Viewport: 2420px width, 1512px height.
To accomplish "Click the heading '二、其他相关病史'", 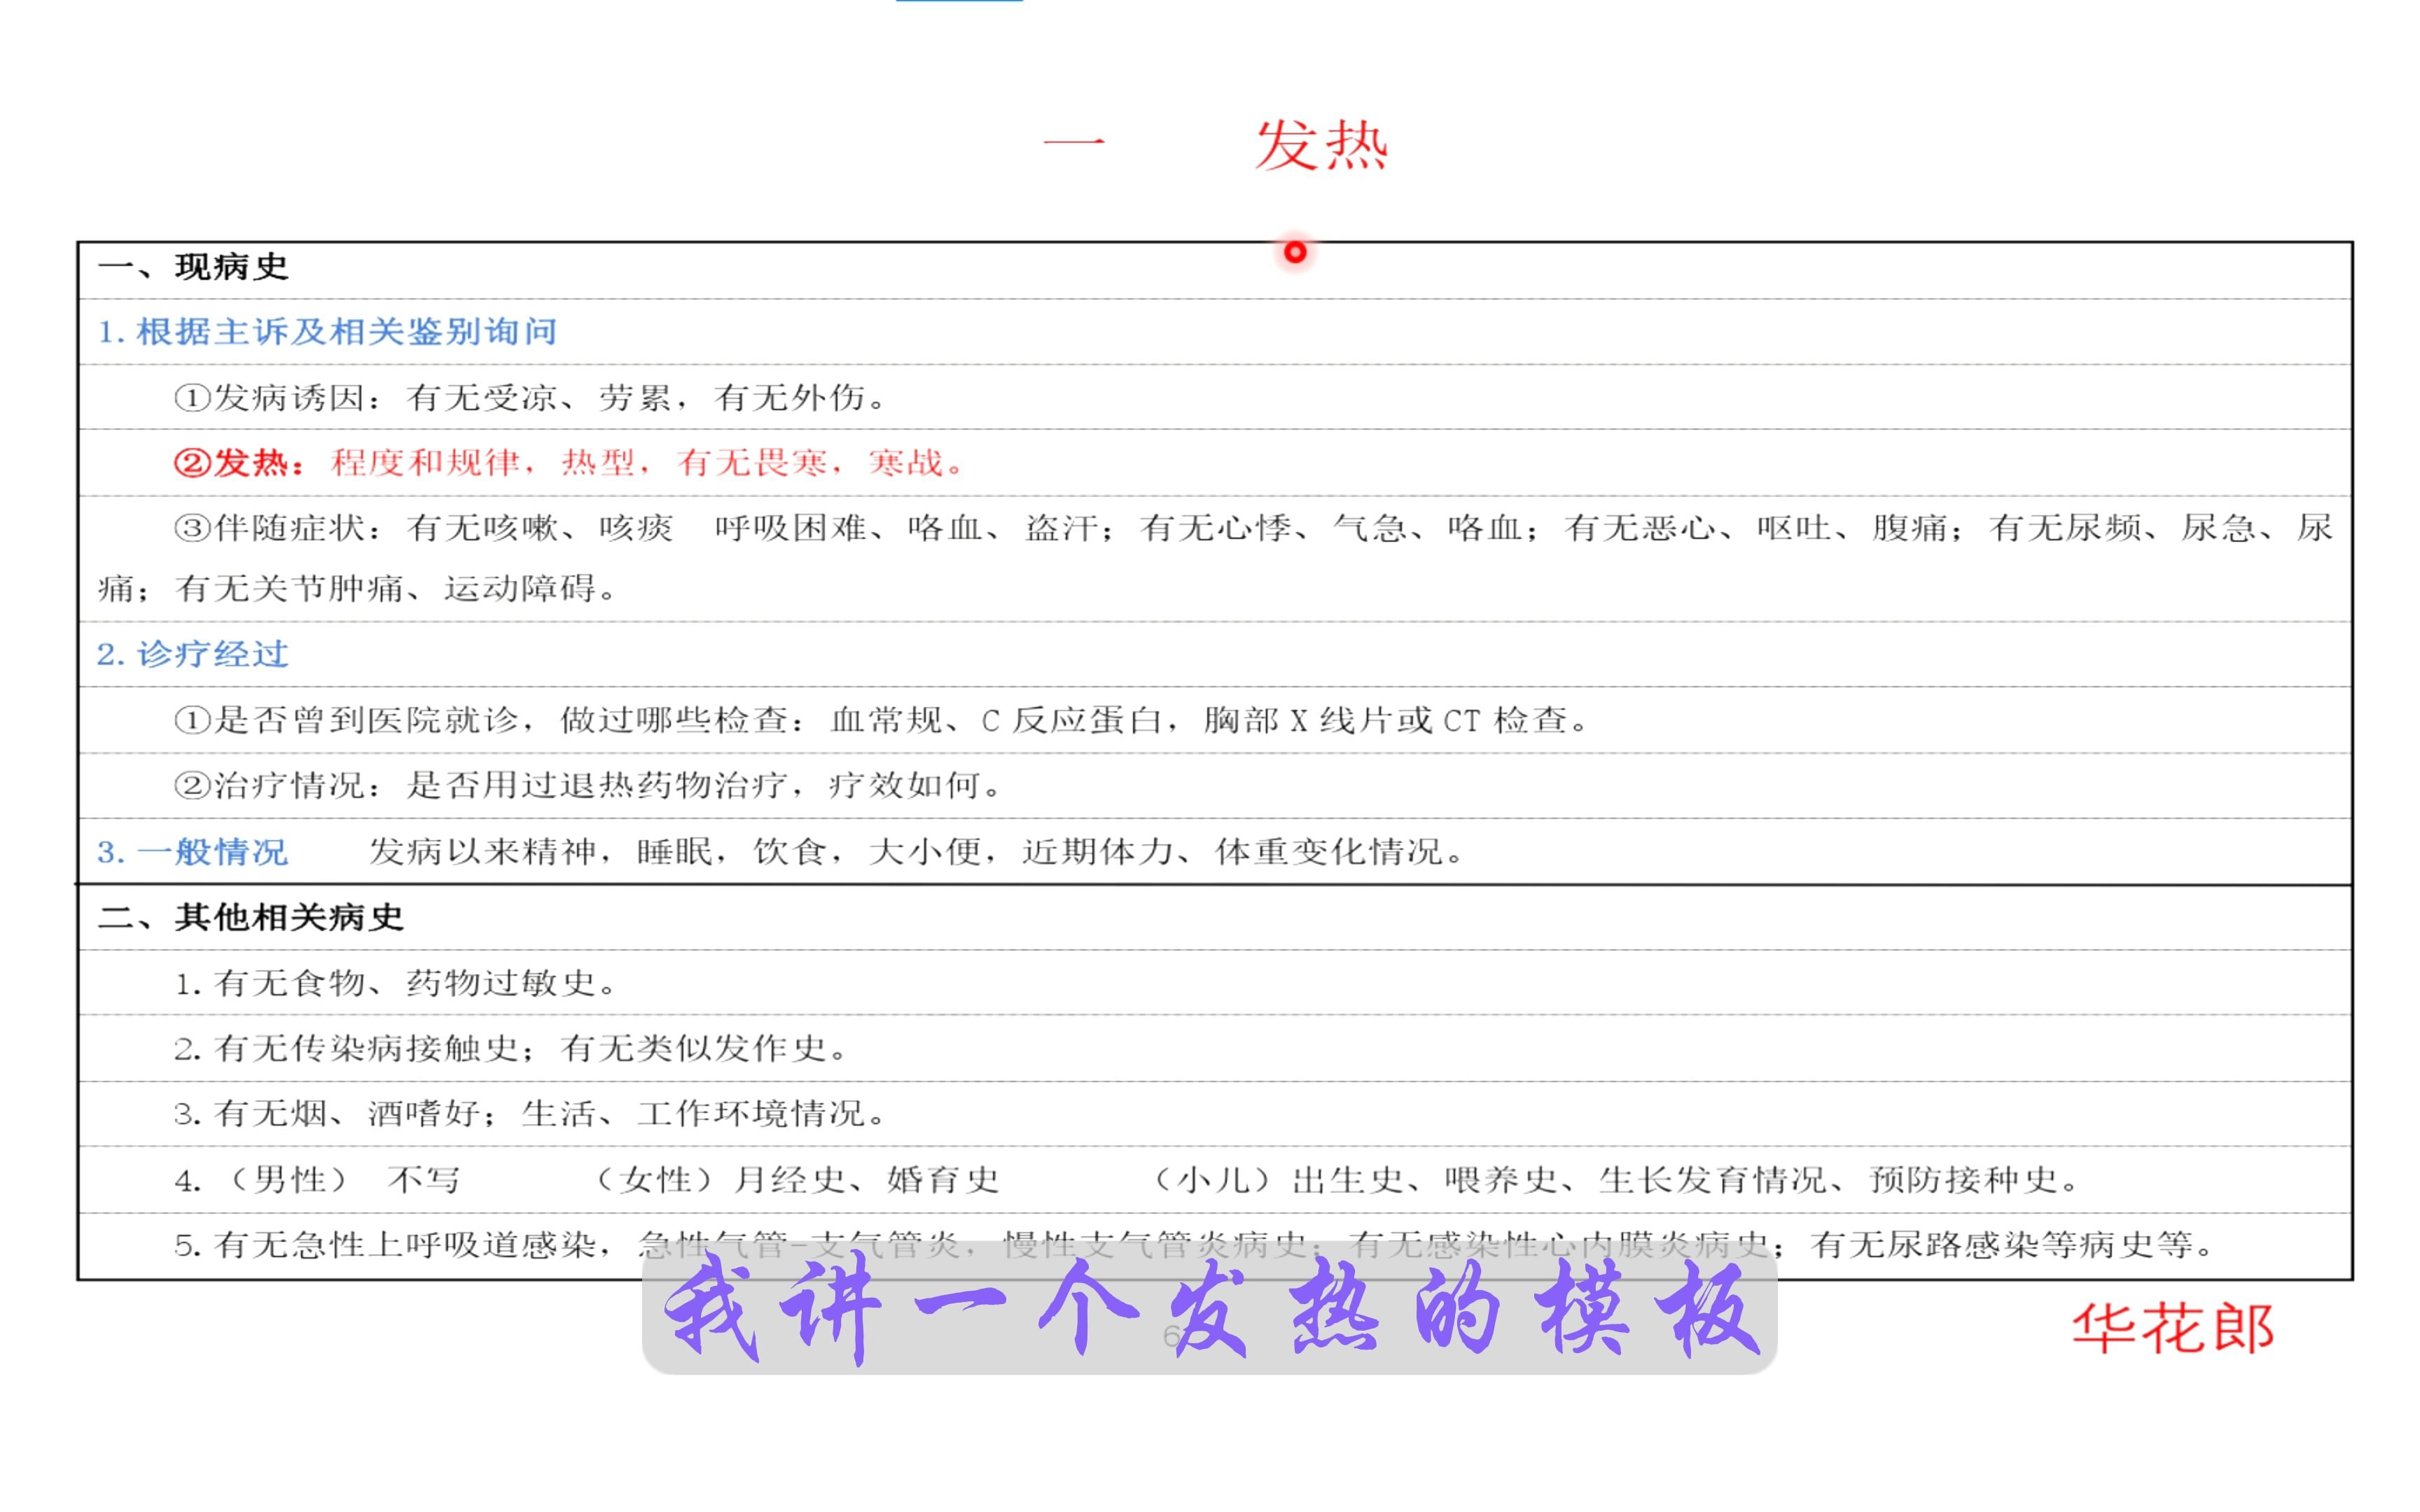I will [251, 918].
